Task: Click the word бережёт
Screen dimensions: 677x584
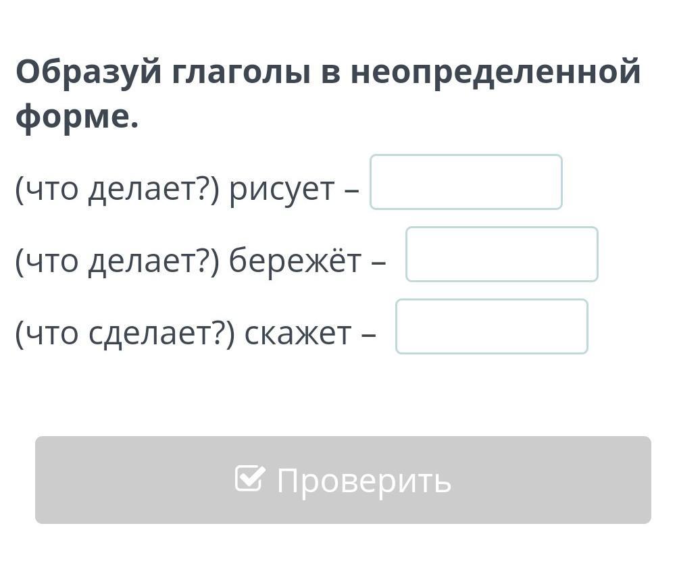Action: [x=295, y=261]
